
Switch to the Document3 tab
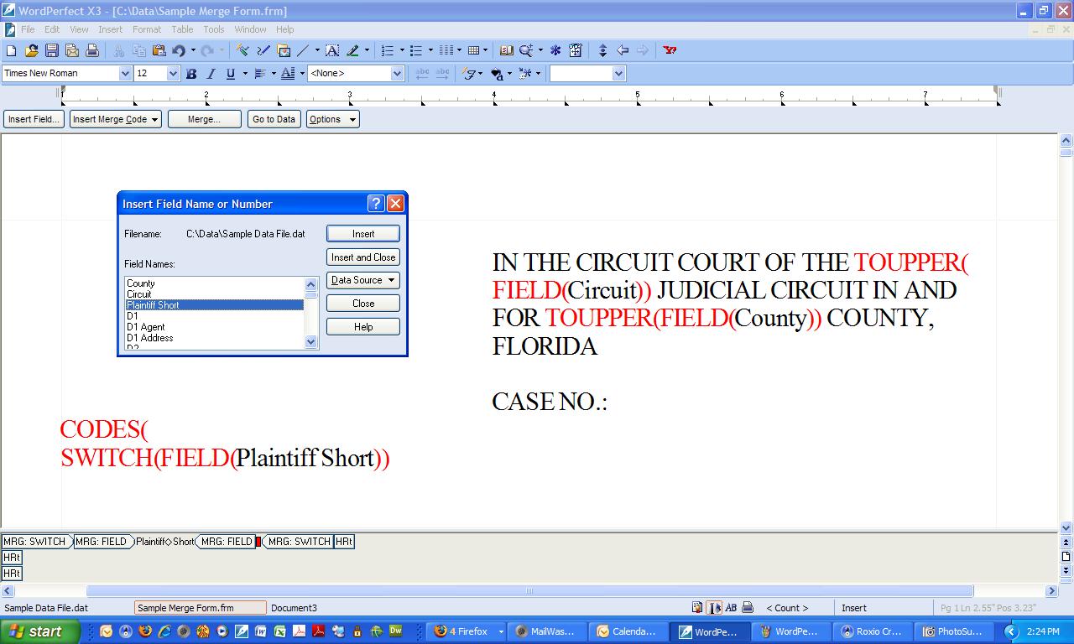tap(294, 608)
